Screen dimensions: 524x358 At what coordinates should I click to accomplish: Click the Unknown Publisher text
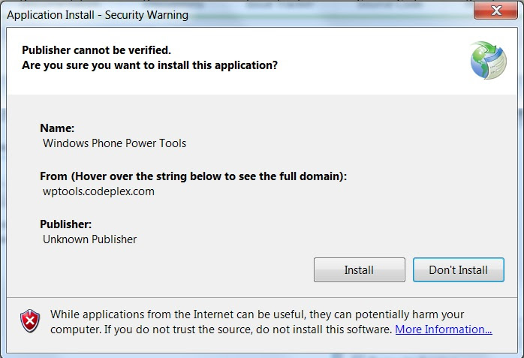pyautogui.click(x=90, y=239)
